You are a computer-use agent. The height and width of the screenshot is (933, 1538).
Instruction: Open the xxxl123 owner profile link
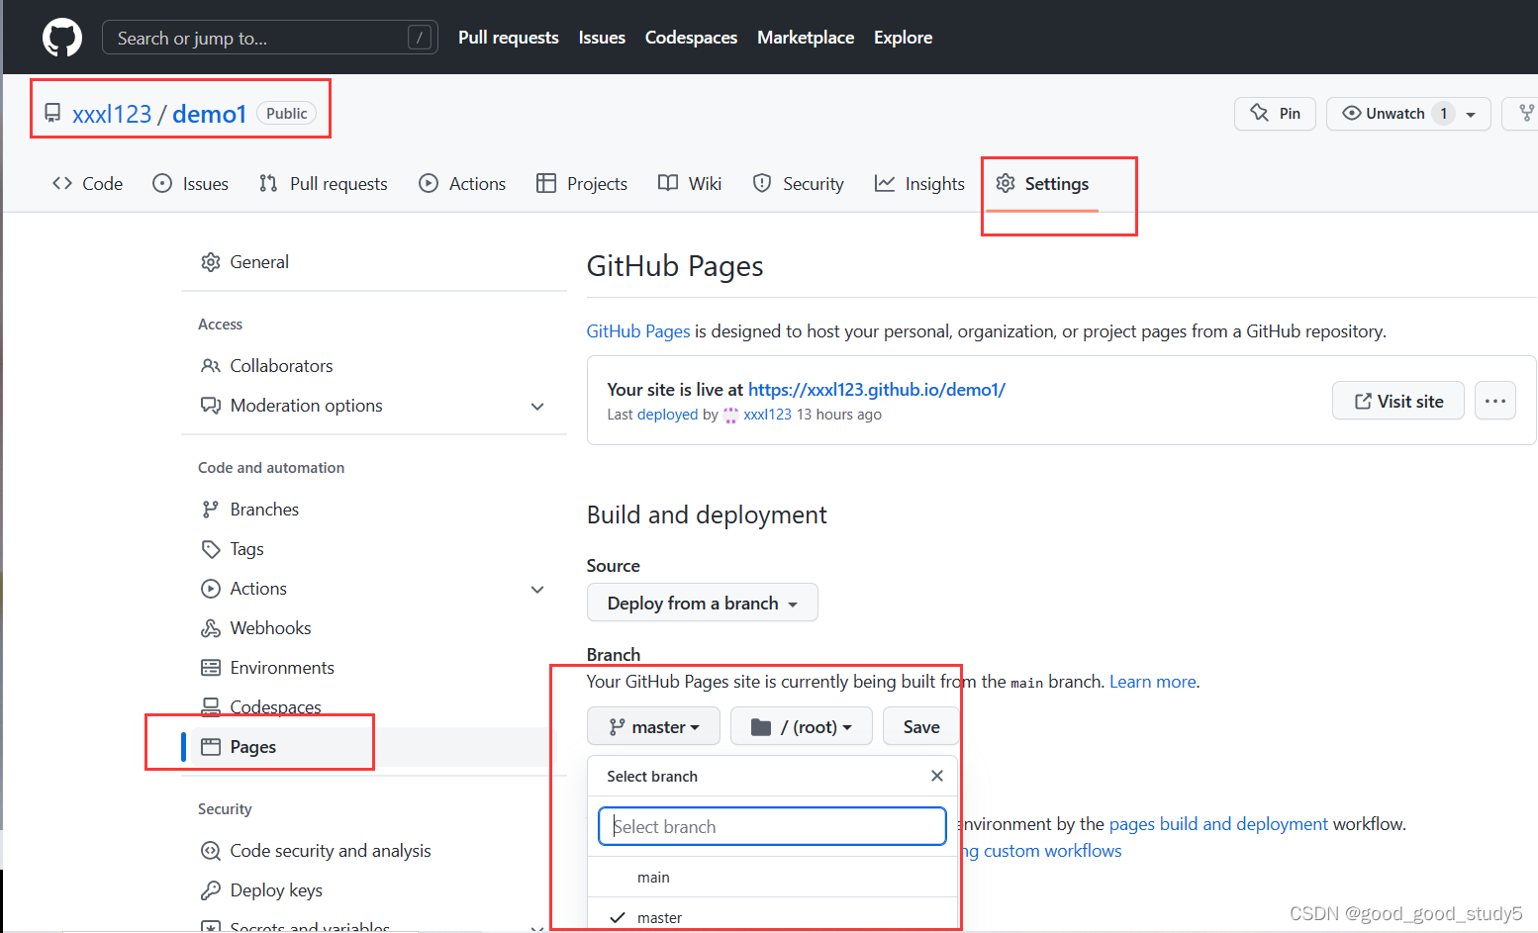coord(112,114)
